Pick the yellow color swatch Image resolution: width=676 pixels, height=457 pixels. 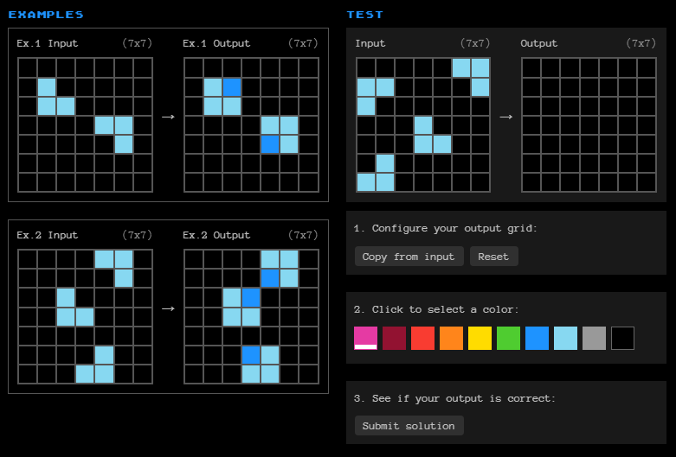480,338
